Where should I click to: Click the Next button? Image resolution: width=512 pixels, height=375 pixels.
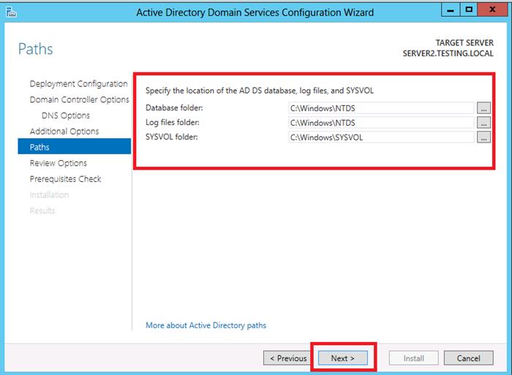pos(342,358)
